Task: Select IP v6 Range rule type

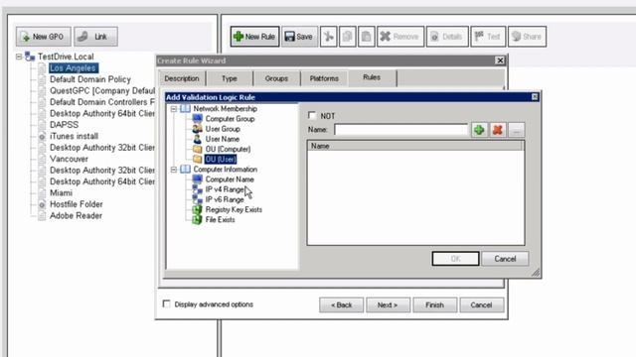Action: click(225, 199)
